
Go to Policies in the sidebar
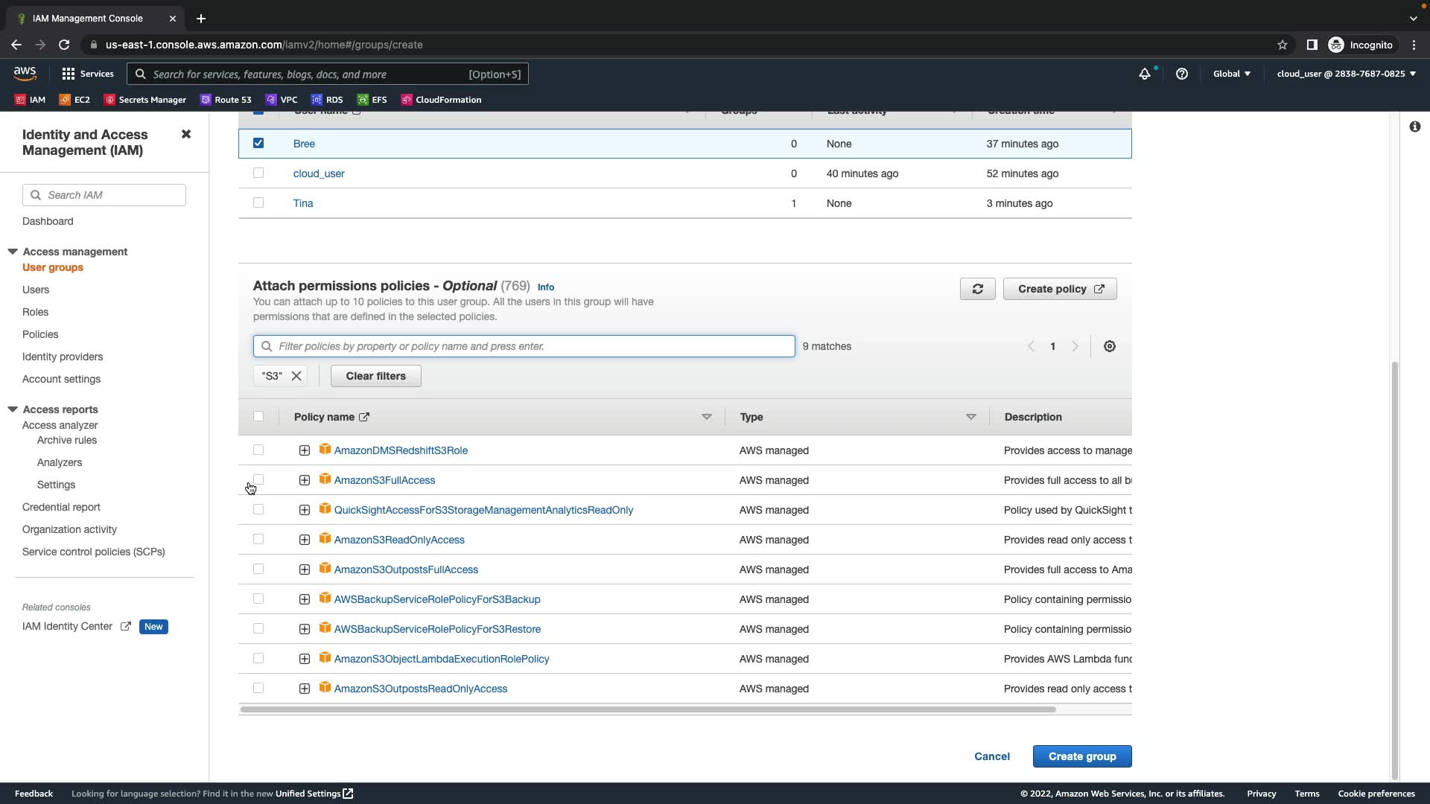(40, 334)
